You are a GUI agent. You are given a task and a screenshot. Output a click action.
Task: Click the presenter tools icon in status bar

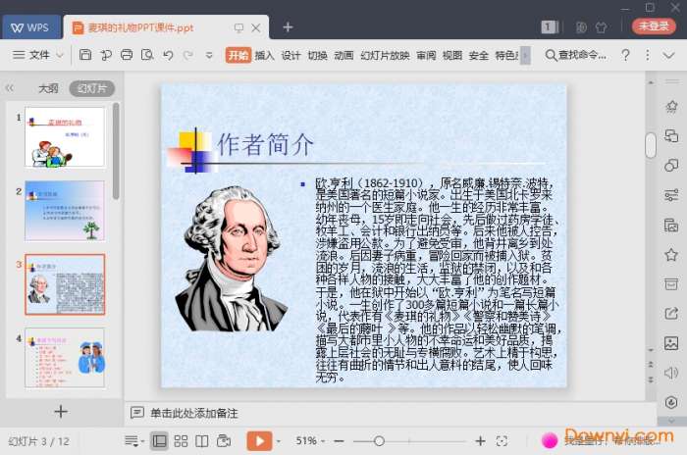point(224,441)
